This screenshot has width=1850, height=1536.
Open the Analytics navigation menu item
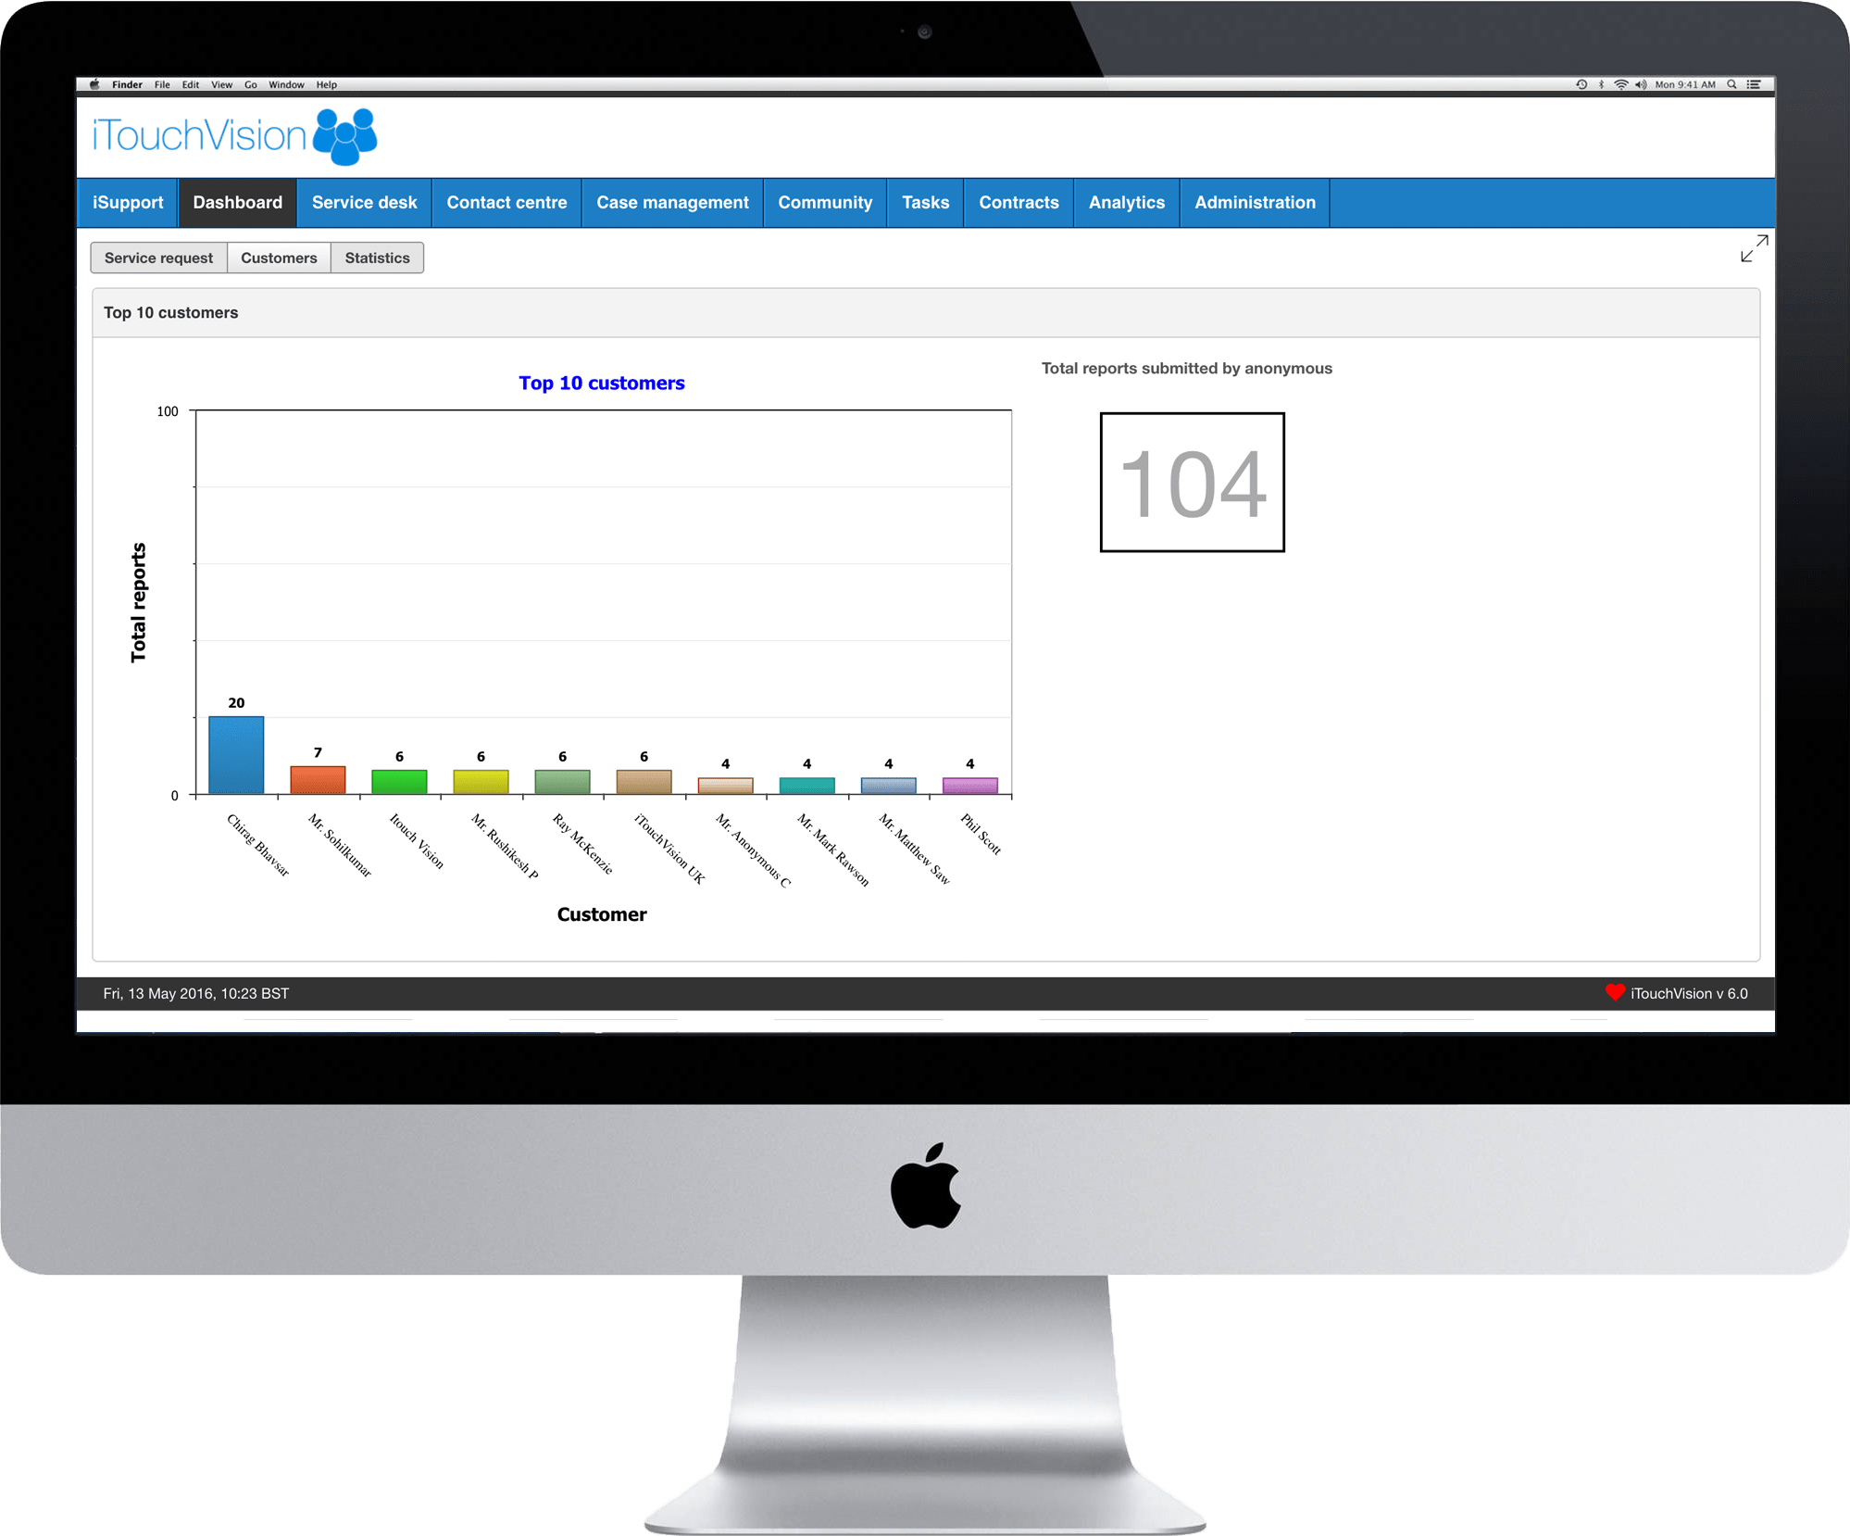click(x=1125, y=201)
